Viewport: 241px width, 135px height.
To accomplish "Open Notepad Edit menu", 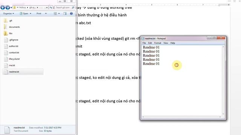I will tap(150, 43).
